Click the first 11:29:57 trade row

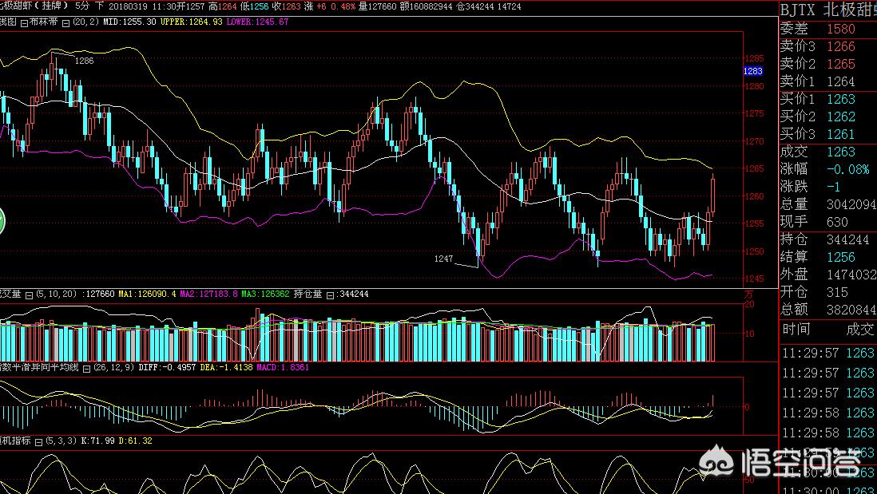pos(827,353)
